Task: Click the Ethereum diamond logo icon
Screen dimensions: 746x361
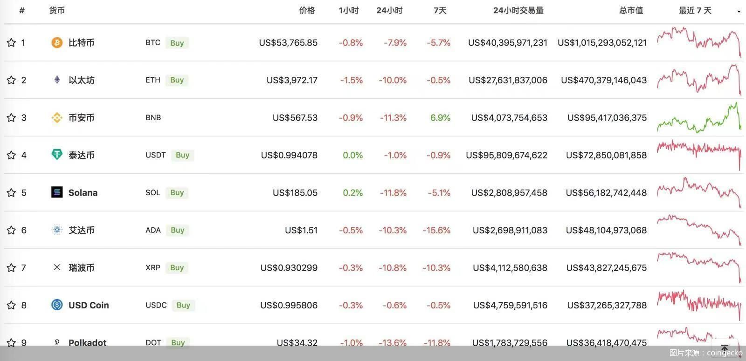Action: [57, 80]
